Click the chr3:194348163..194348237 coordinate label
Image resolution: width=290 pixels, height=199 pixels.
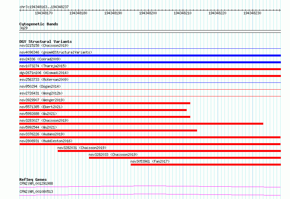(44, 7)
